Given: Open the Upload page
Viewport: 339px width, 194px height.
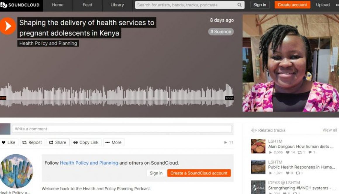Looking at the screenshot, I should pos(323,5).
